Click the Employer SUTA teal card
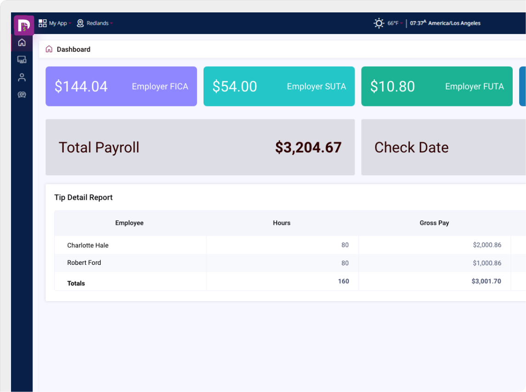Image resolution: width=526 pixels, height=392 pixels. click(279, 86)
